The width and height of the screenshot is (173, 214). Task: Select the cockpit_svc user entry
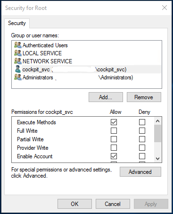(87, 69)
